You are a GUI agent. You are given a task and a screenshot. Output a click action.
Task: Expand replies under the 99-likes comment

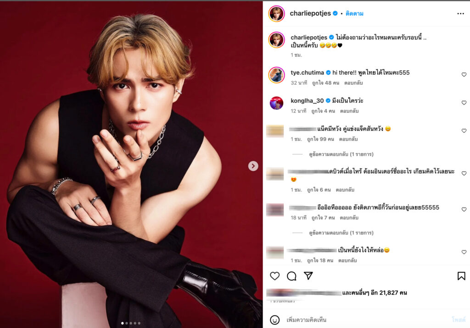point(341,154)
